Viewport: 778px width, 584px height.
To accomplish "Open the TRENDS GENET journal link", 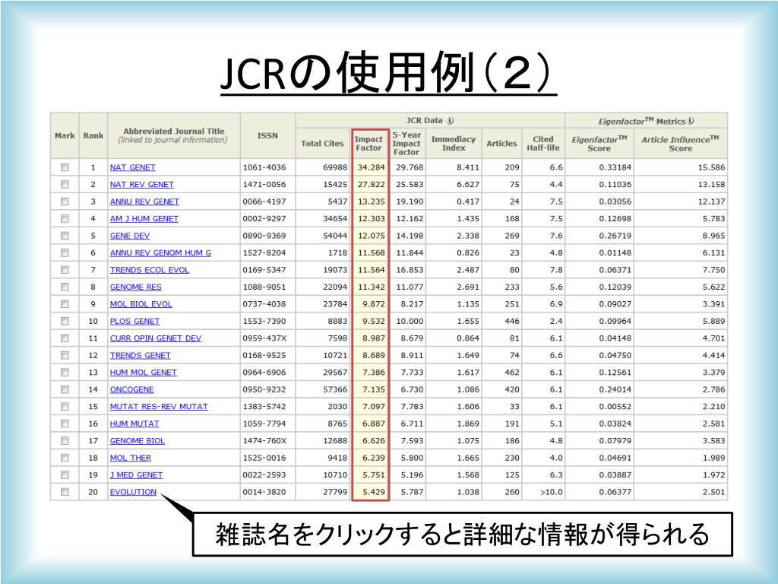I will [140, 355].
